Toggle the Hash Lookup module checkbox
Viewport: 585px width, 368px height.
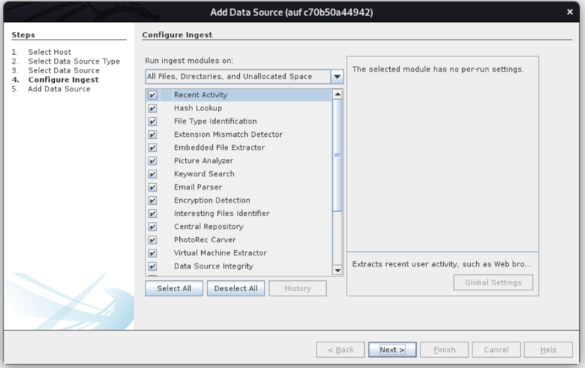pos(153,108)
